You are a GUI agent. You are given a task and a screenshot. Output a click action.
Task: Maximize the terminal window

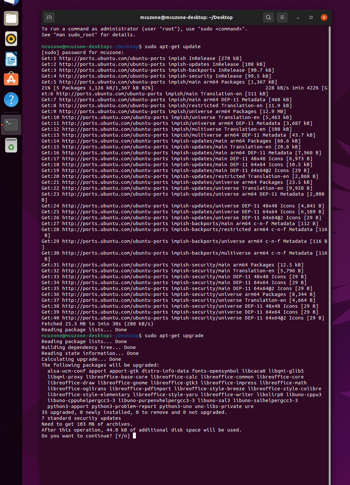click(311, 17)
